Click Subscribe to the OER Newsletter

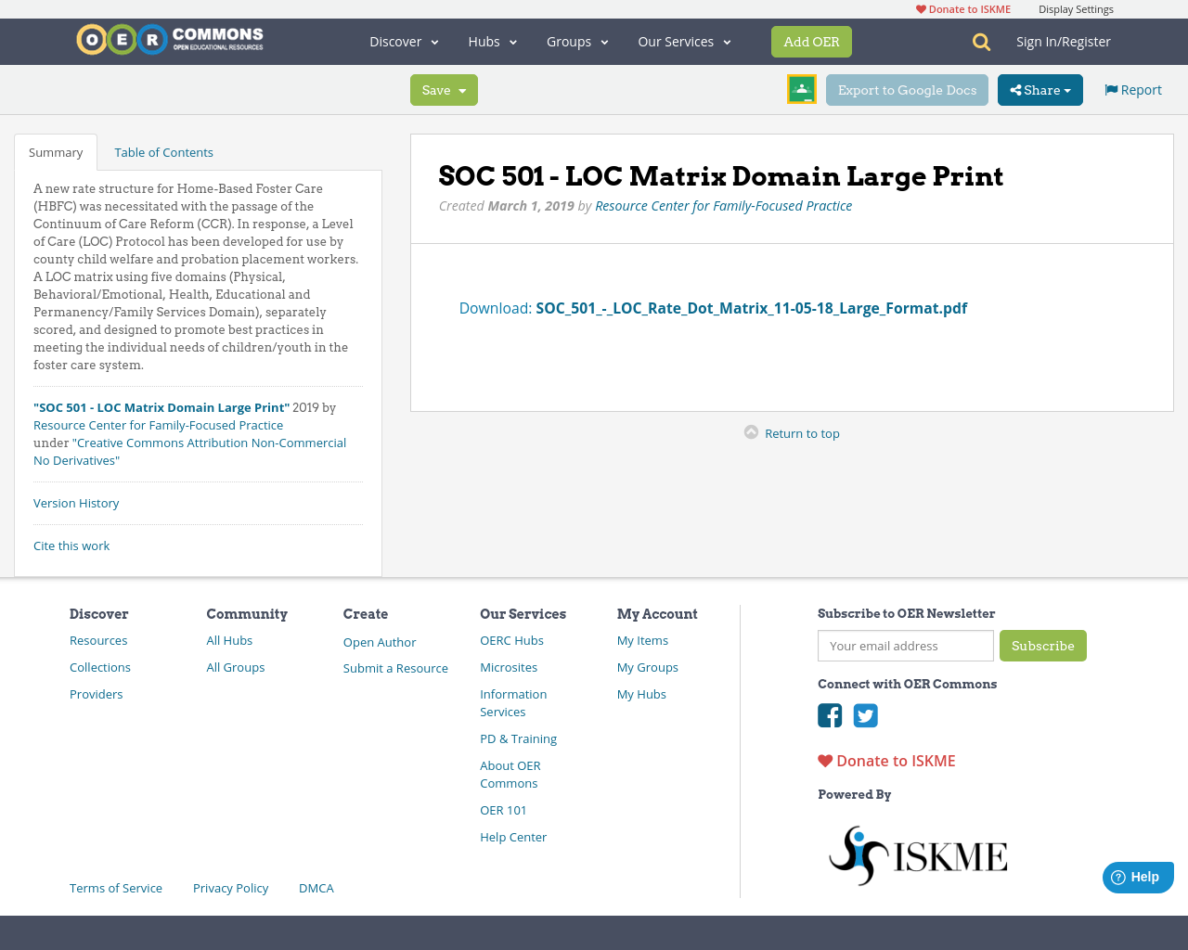1042,646
